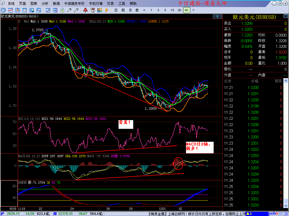The width and height of the screenshot is (289, 216).
Task: Open the 交易 menu
Action: [x=110, y=4]
